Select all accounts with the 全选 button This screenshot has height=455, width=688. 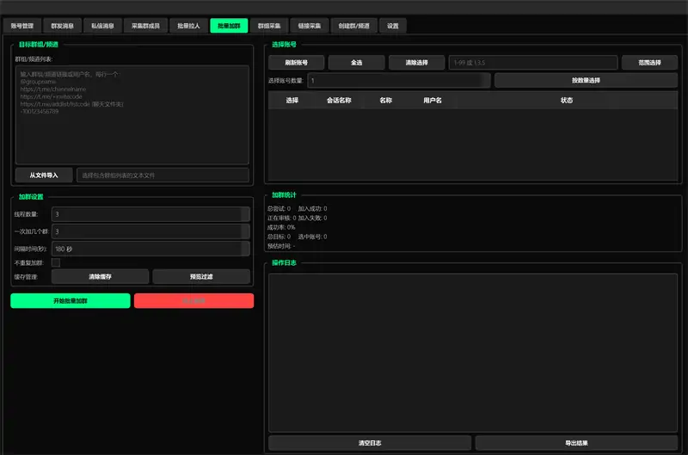pos(356,63)
